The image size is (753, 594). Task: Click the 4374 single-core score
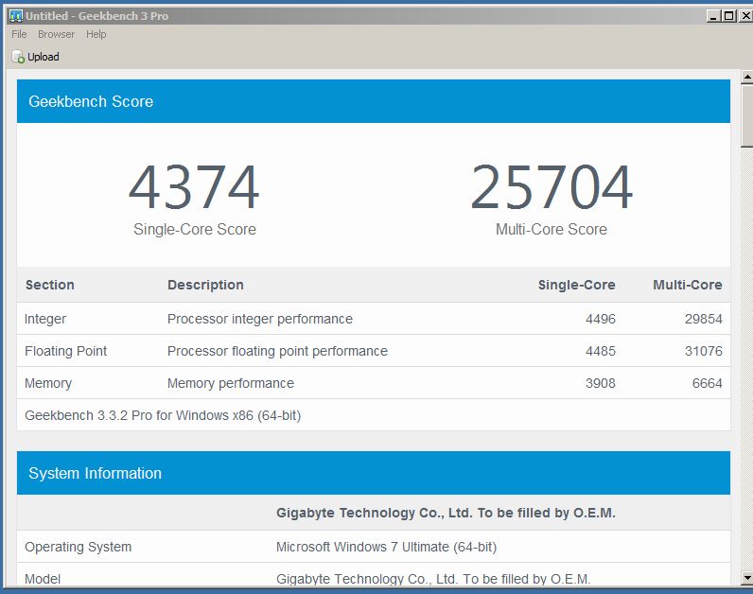click(x=194, y=186)
